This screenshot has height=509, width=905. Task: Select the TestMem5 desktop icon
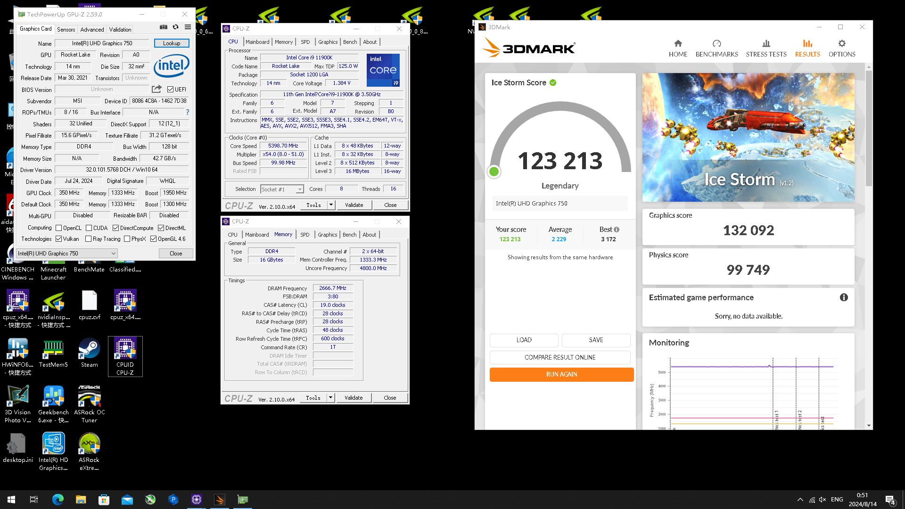coord(53,353)
